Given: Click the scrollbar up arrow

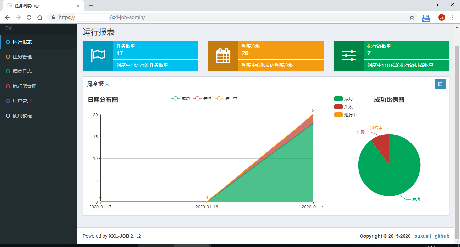Looking at the screenshot, I should (x=457, y=27).
